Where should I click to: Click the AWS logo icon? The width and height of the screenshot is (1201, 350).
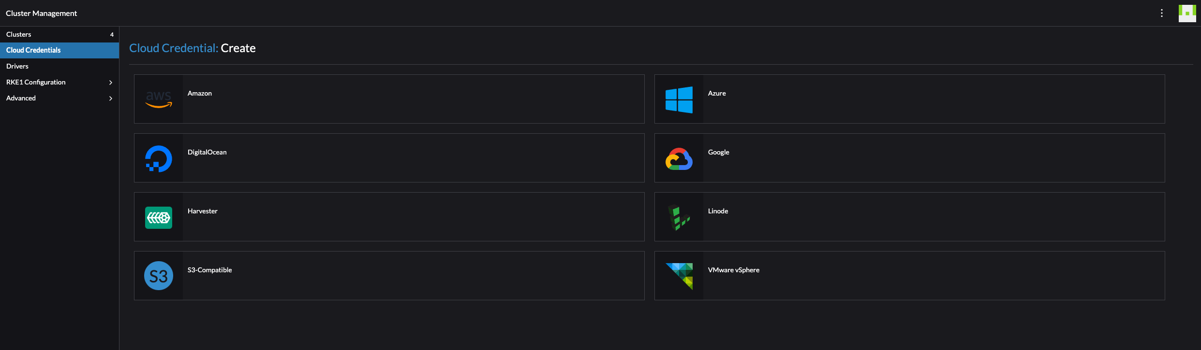[x=159, y=99]
